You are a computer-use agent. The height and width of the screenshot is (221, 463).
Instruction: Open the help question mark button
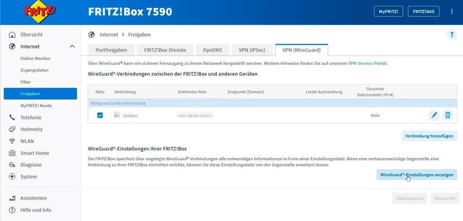pyautogui.click(x=451, y=35)
